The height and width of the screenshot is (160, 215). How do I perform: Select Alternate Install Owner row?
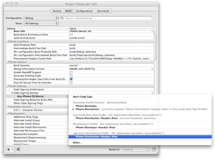(37, 124)
